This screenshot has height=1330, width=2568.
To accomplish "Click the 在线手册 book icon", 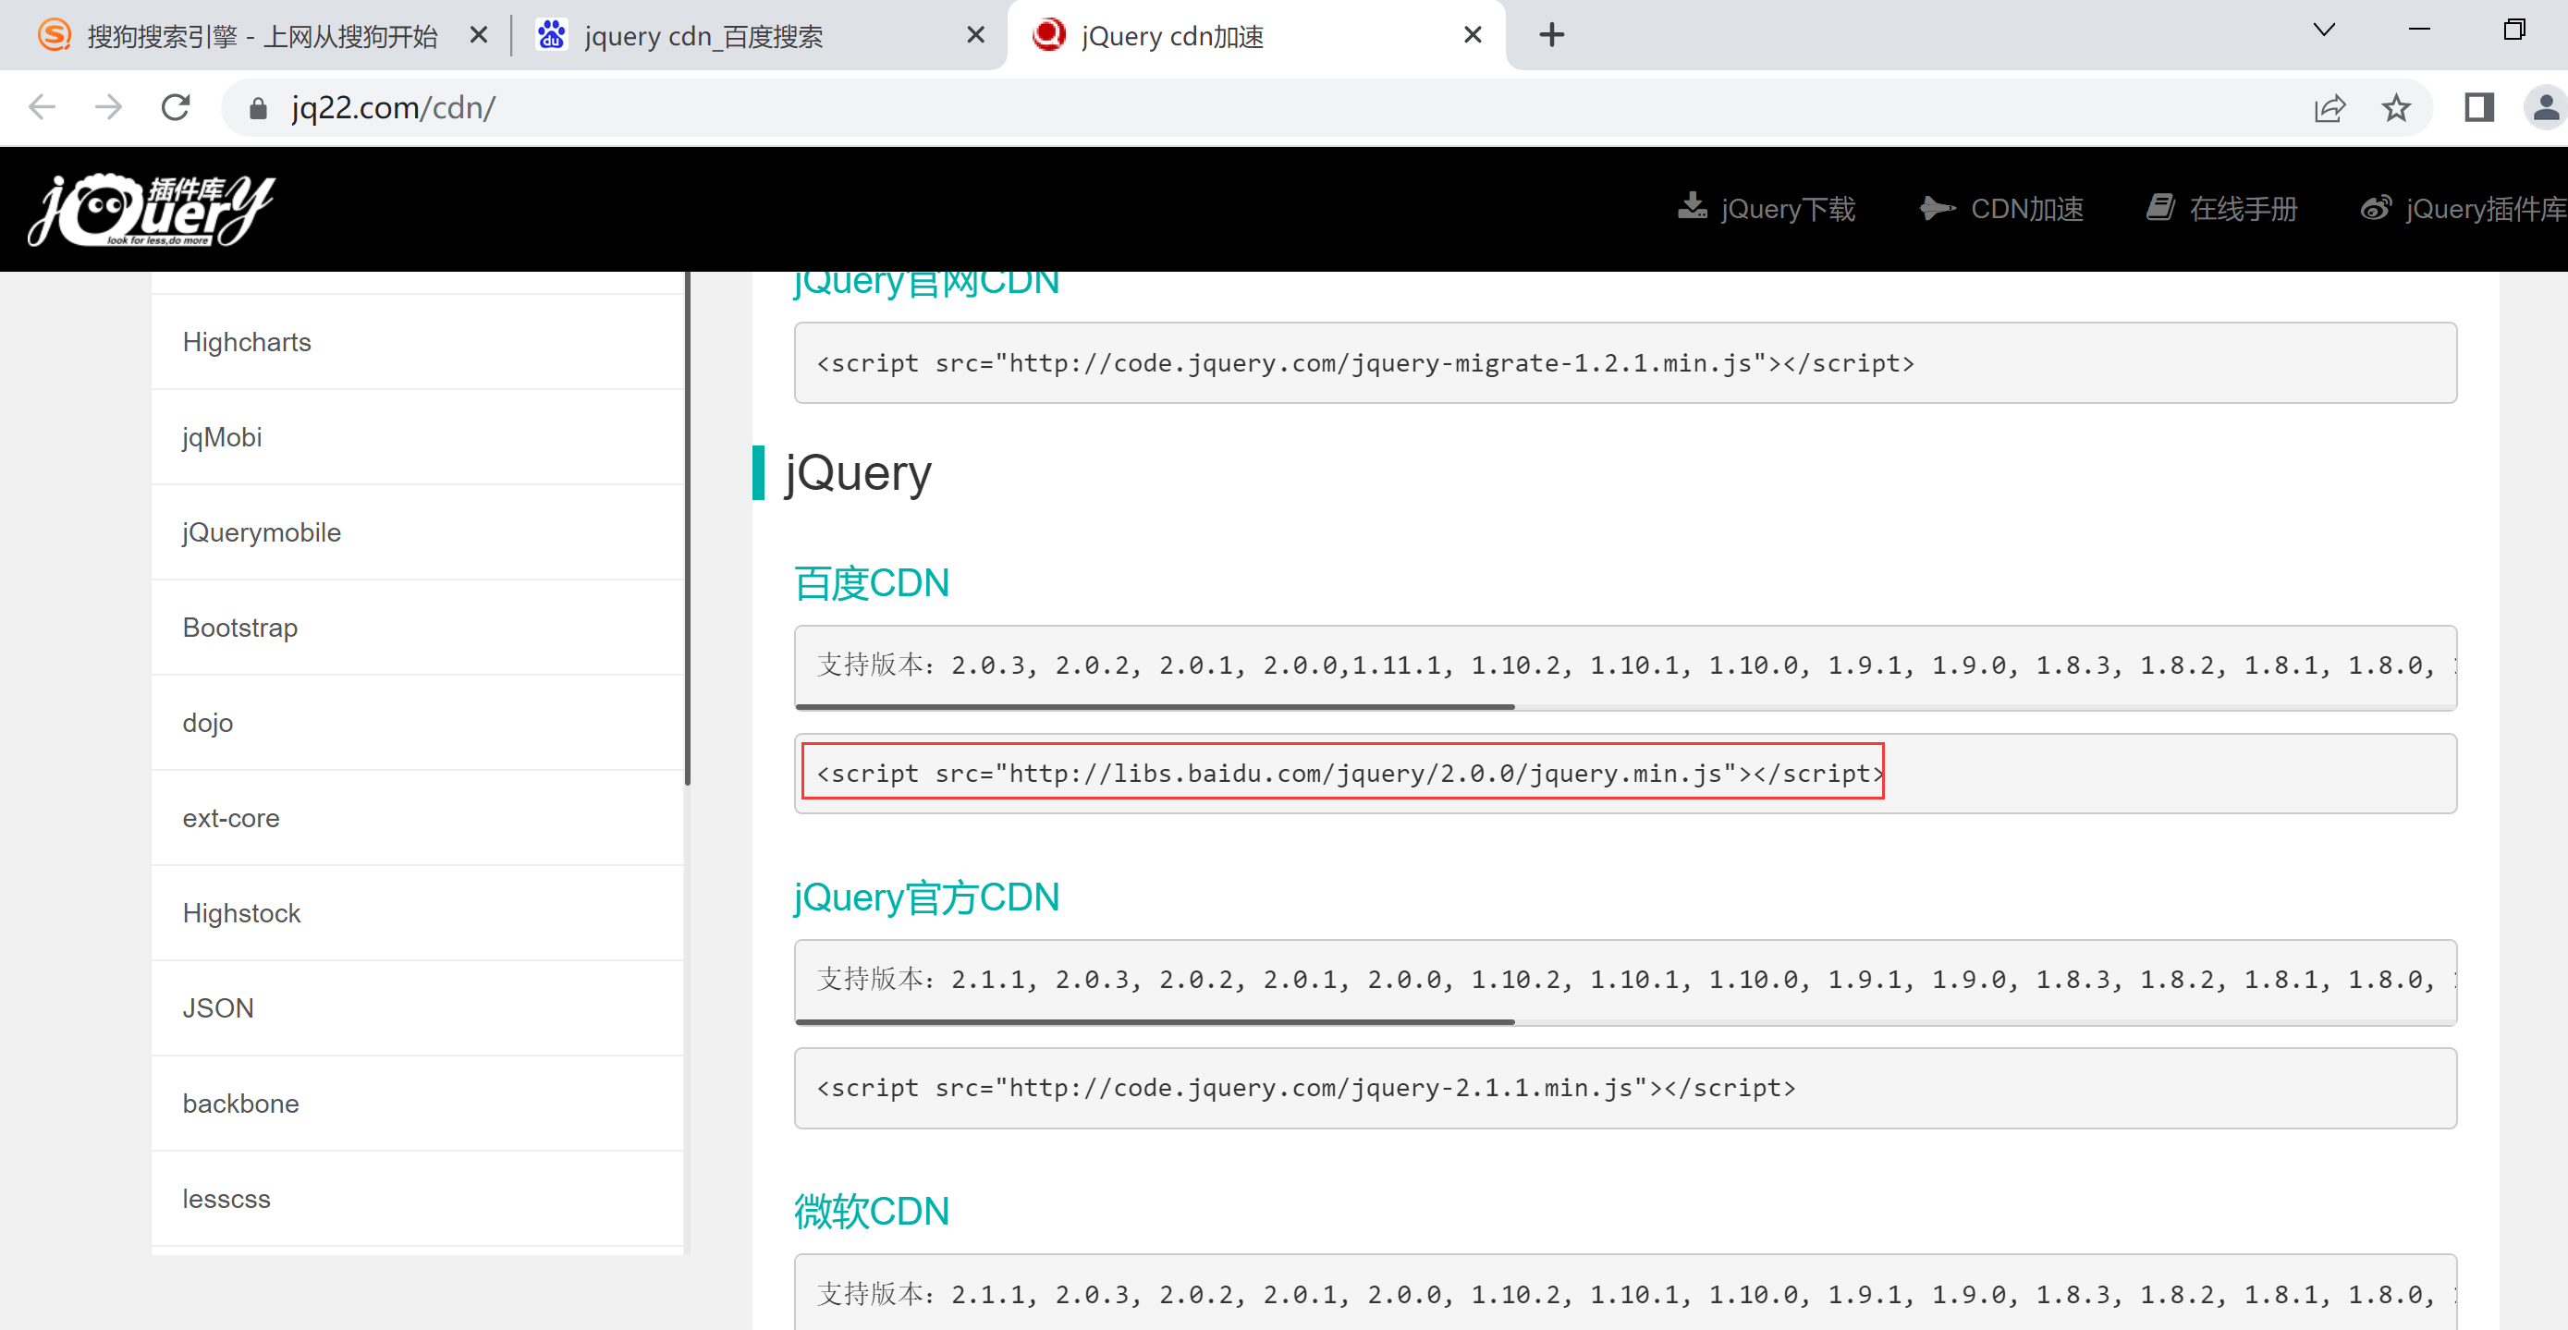I will point(2160,207).
